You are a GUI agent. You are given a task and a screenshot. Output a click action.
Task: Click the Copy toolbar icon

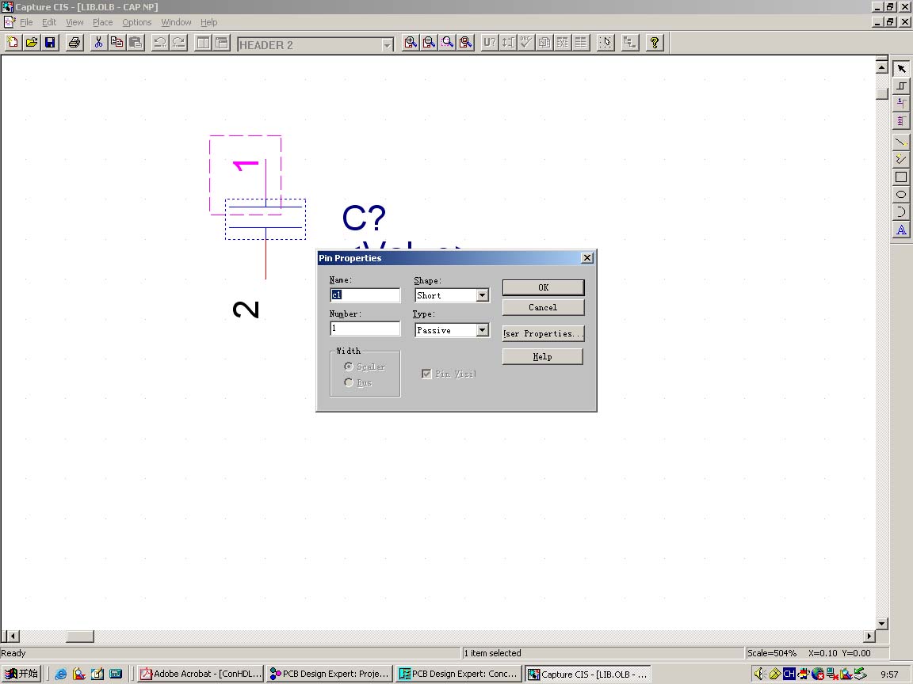pos(117,43)
